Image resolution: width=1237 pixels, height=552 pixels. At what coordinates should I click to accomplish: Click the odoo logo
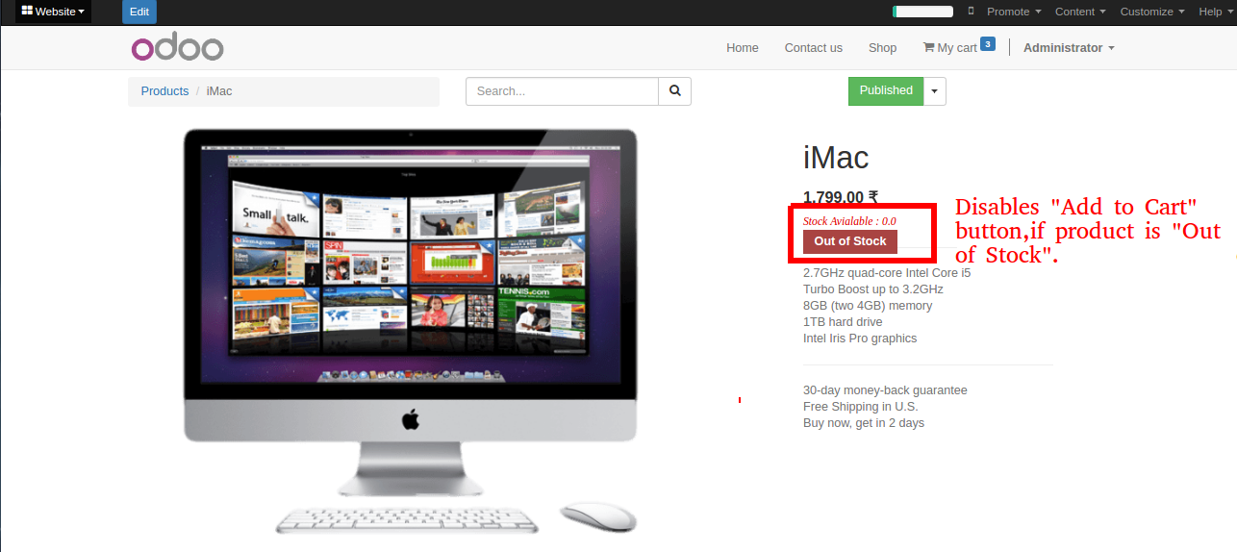177,47
